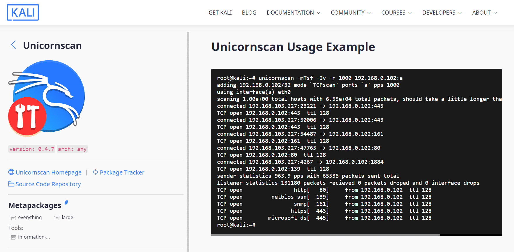
Task: Open the GET KALI menu item
Action: (220, 13)
